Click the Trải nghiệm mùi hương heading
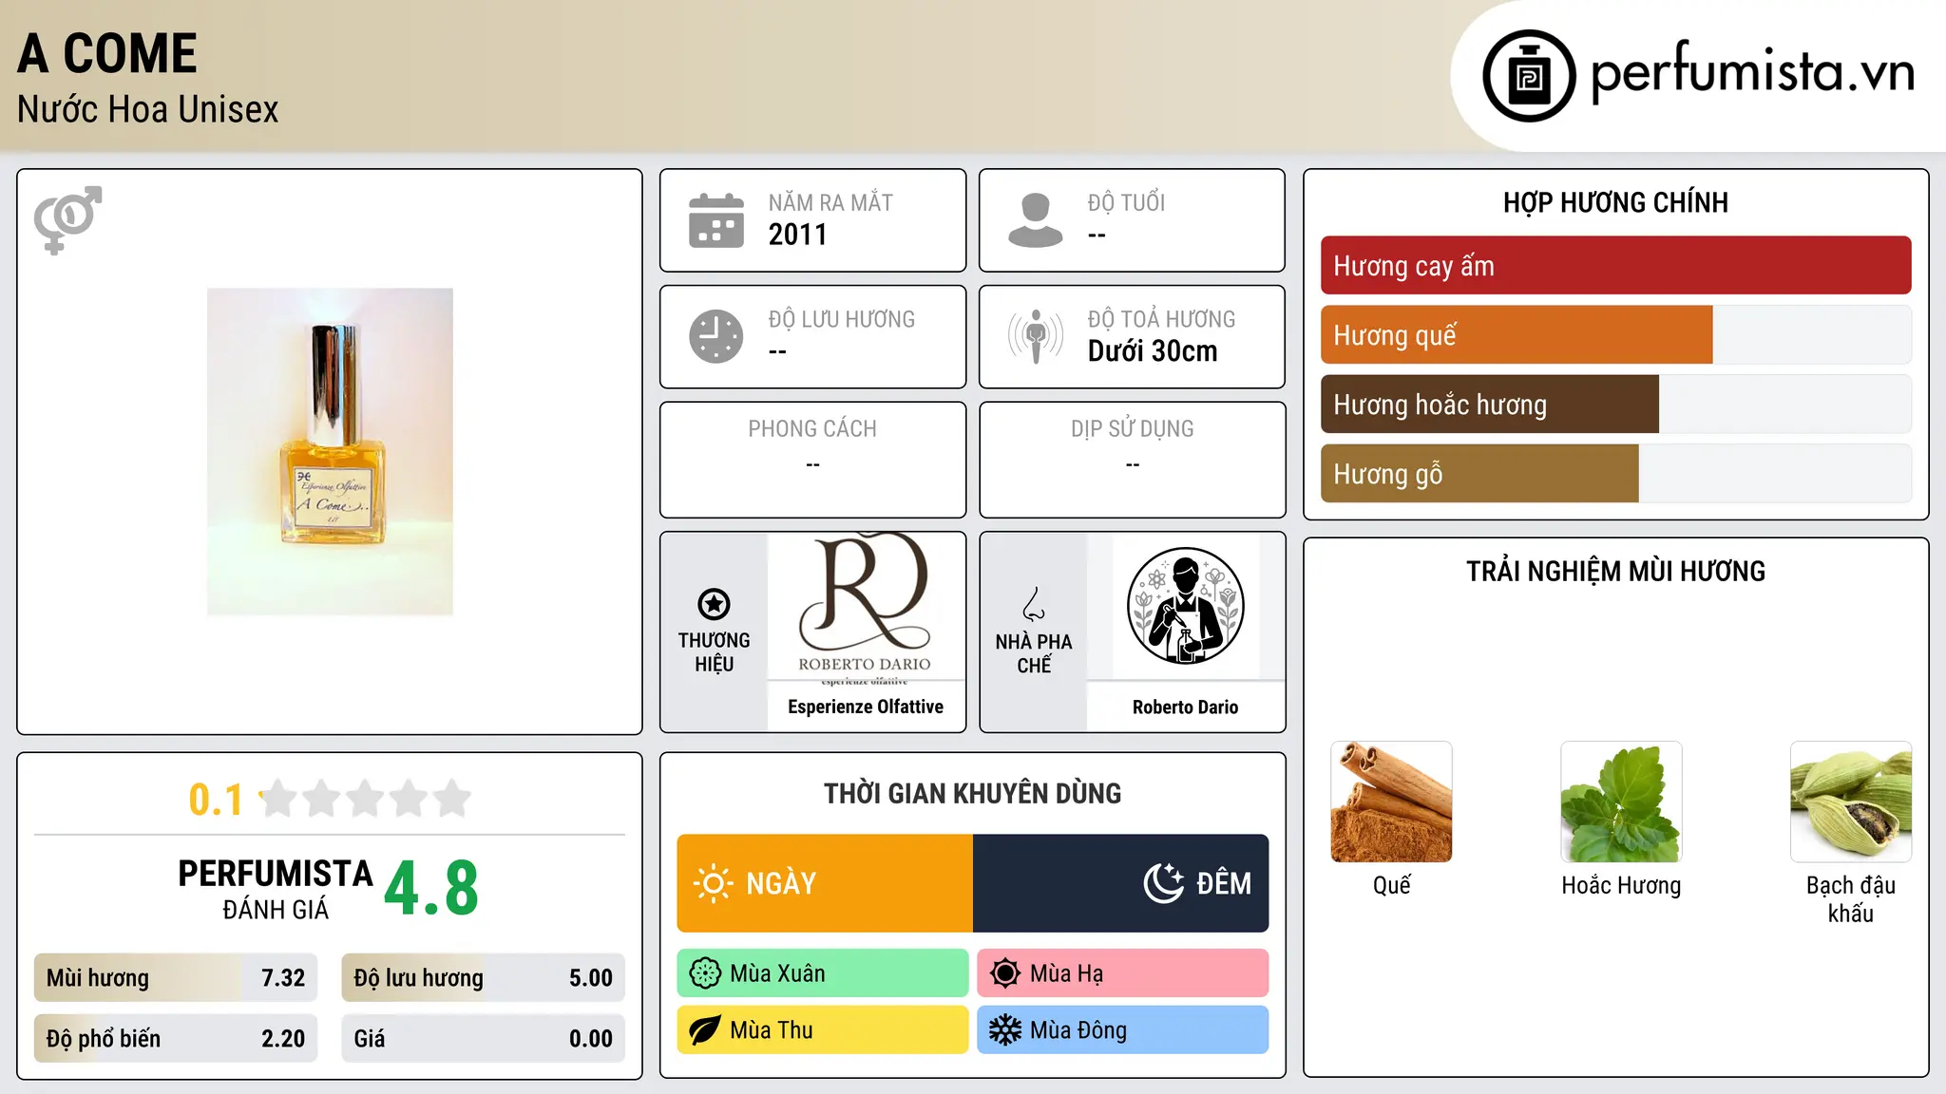This screenshot has width=1946, height=1094. pos(1615,572)
